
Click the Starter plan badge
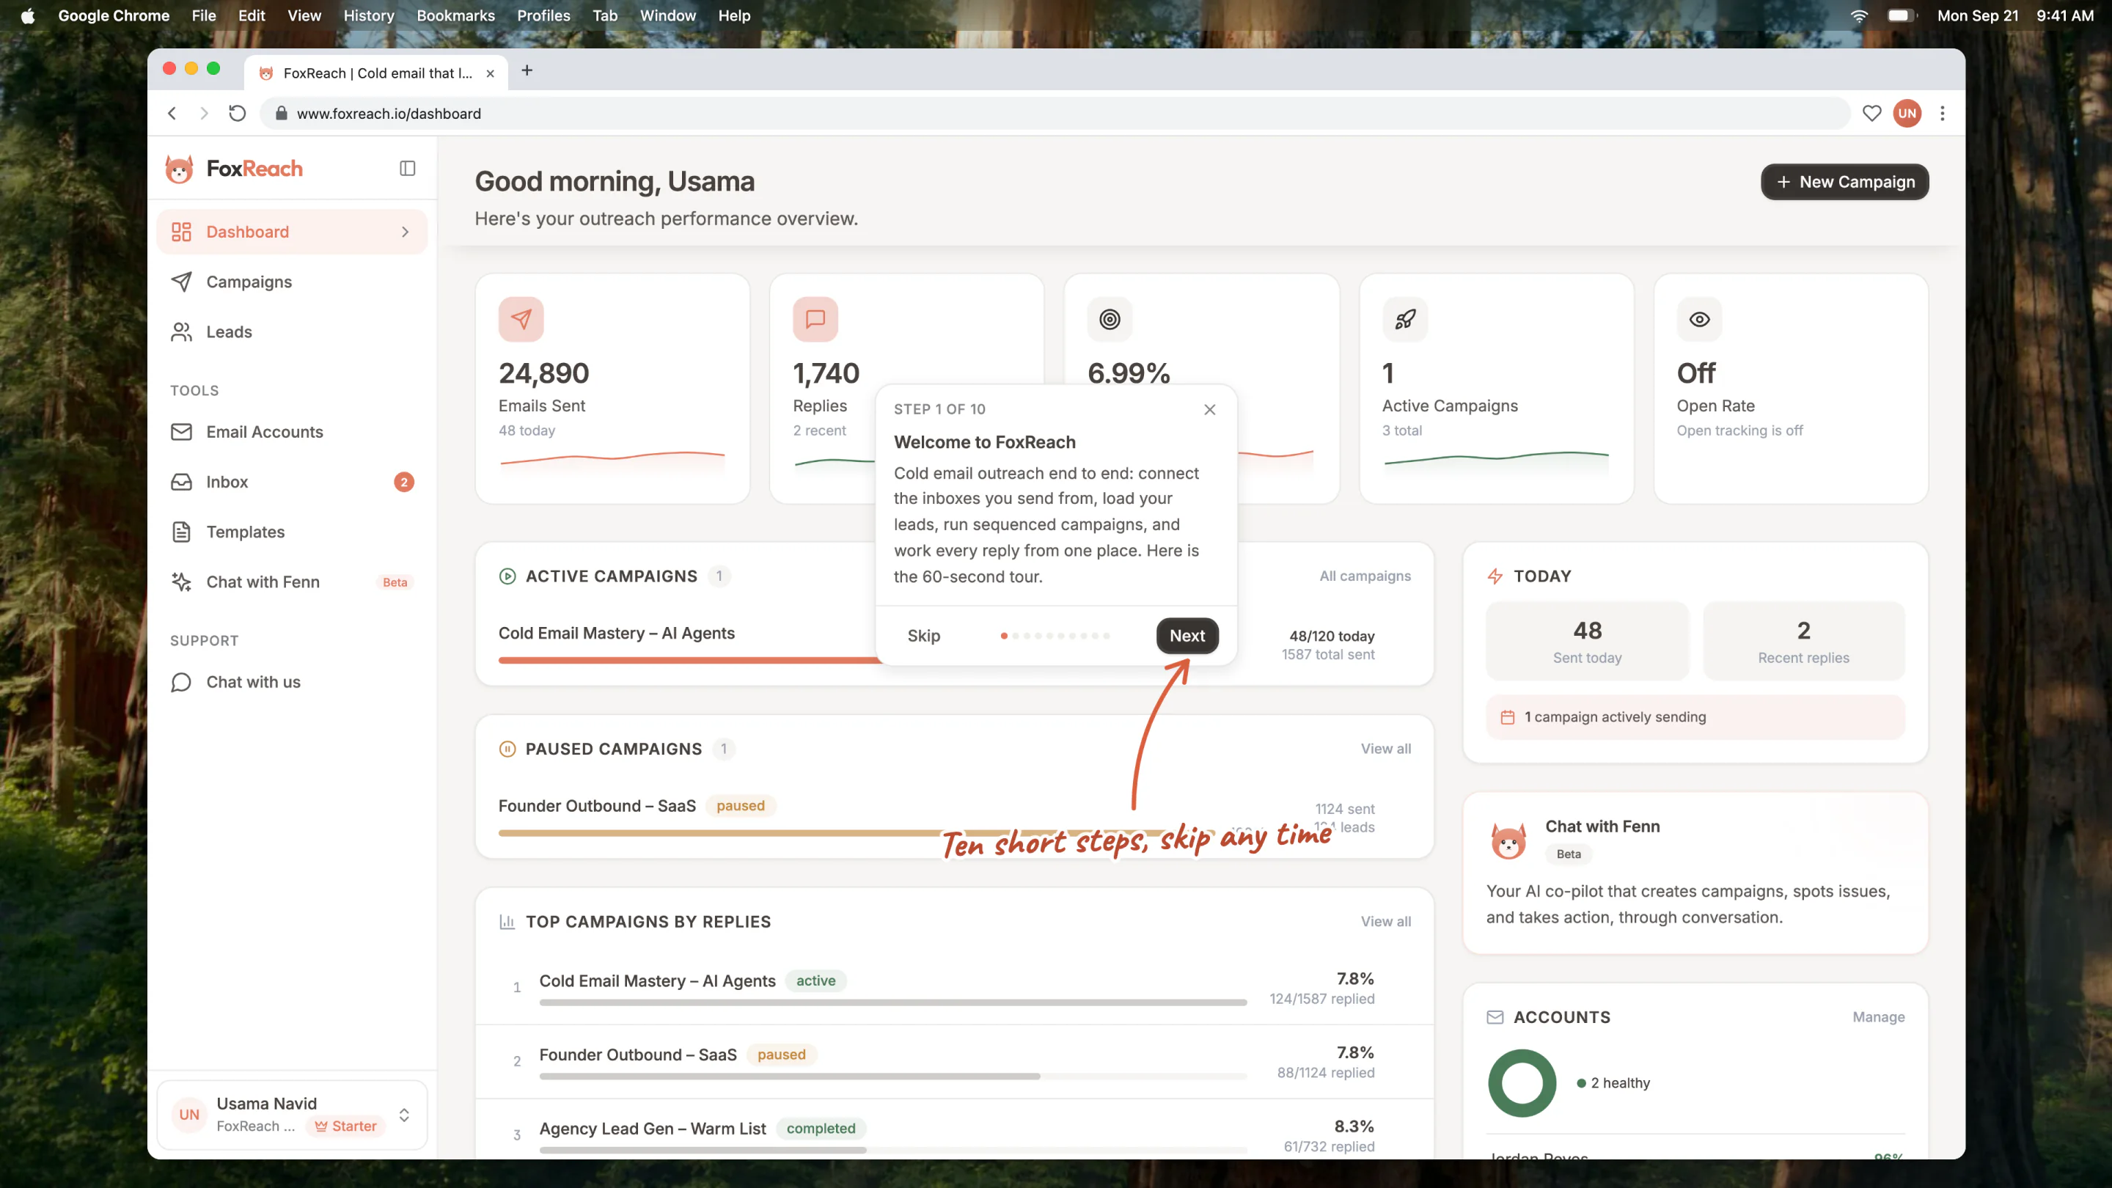coord(346,1126)
